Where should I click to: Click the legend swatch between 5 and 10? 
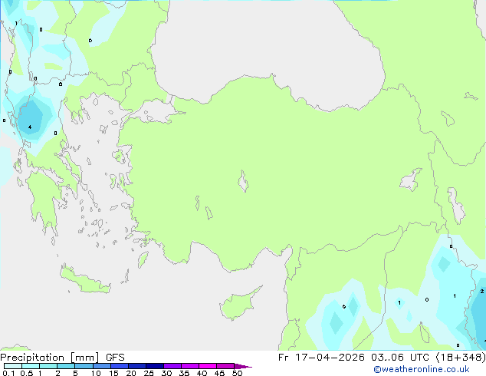pos(84,366)
